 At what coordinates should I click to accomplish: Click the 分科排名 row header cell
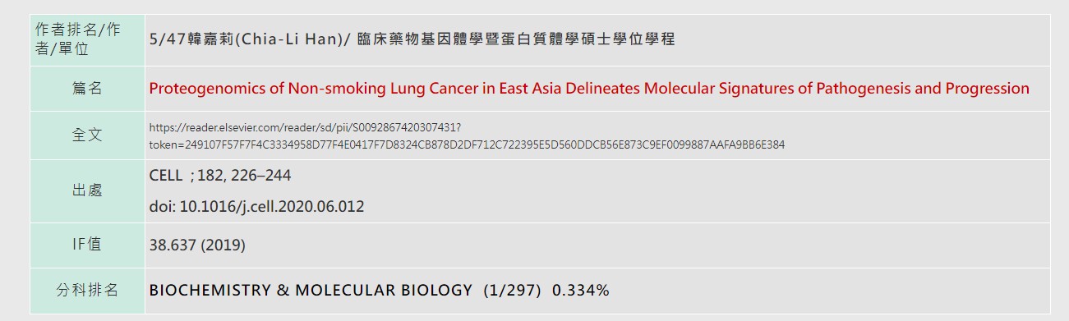click(x=87, y=291)
